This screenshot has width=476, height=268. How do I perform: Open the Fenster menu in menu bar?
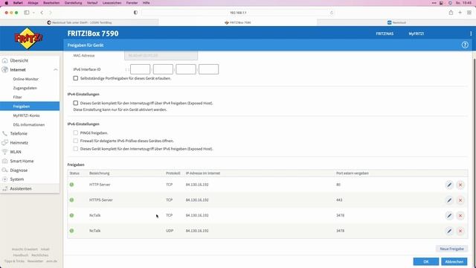click(132, 3)
